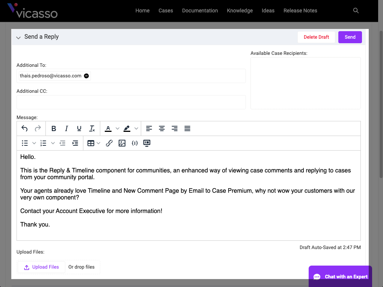Toggle bold formatting

point(54,128)
